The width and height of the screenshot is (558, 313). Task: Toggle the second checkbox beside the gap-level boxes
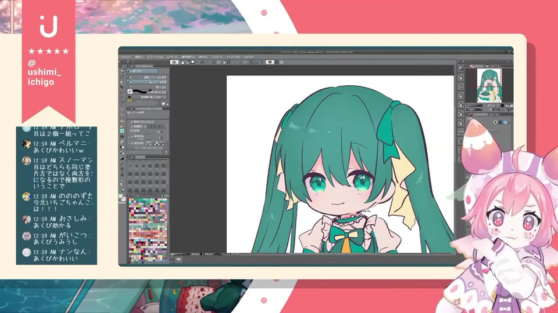132,127
